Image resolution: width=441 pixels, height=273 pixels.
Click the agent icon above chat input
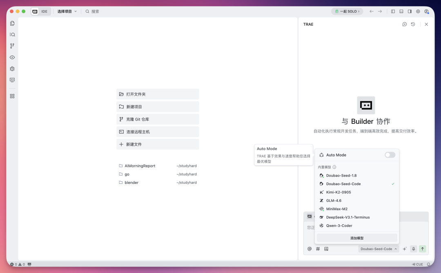[x=310, y=217]
